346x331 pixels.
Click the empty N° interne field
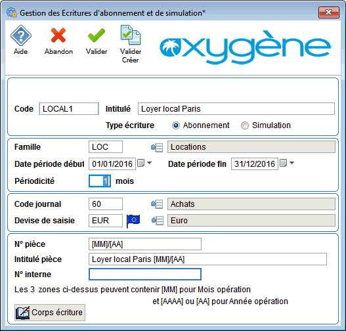click(x=145, y=275)
